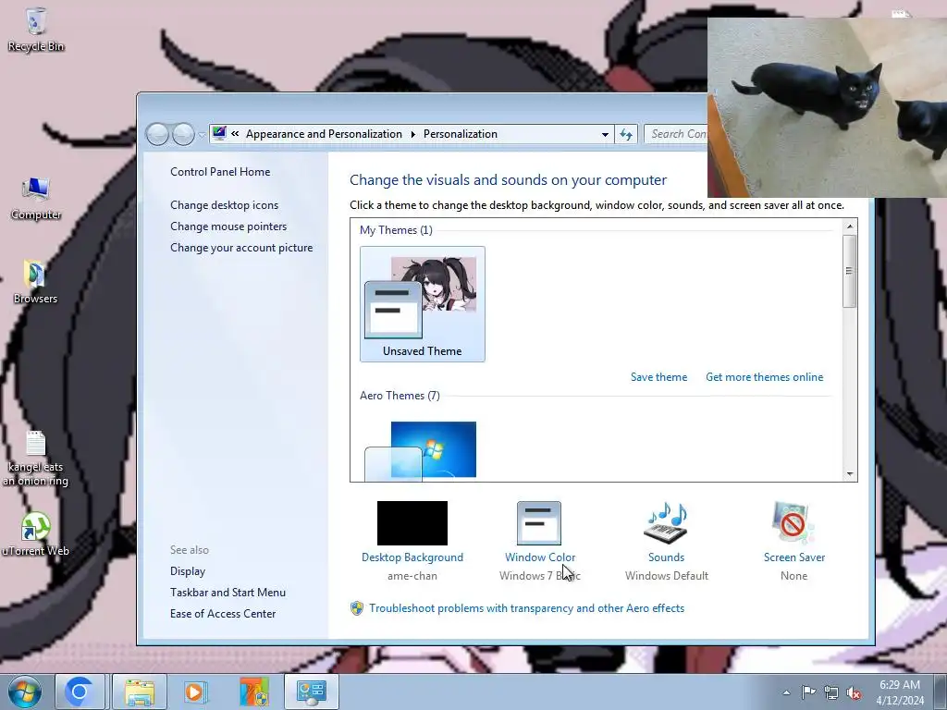The width and height of the screenshot is (947, 710).
Task: Click the themes list scroll up arrow
Action: (x=849, y=226)
